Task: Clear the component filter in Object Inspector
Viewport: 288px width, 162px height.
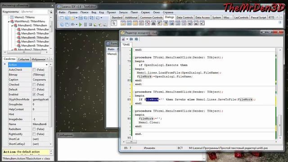Action: [x=50, y=12]
